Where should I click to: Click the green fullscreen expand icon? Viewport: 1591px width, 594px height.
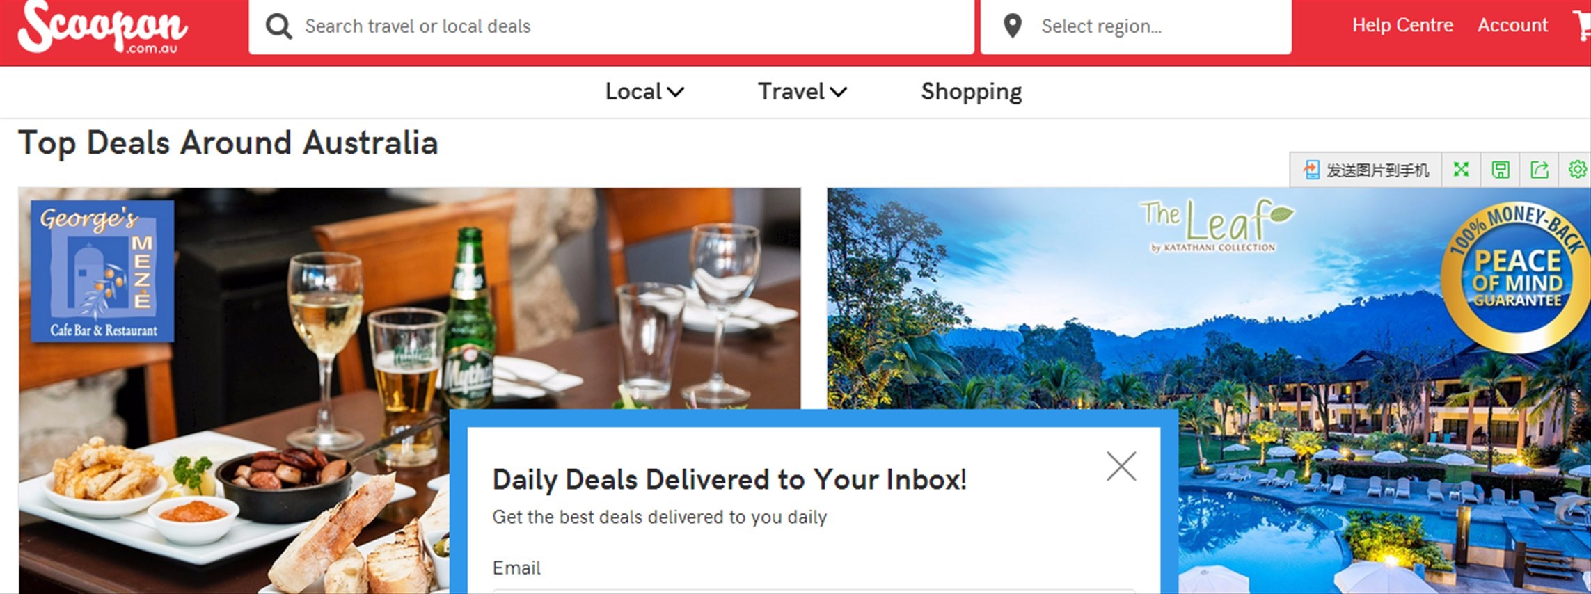pos(1461,170)
